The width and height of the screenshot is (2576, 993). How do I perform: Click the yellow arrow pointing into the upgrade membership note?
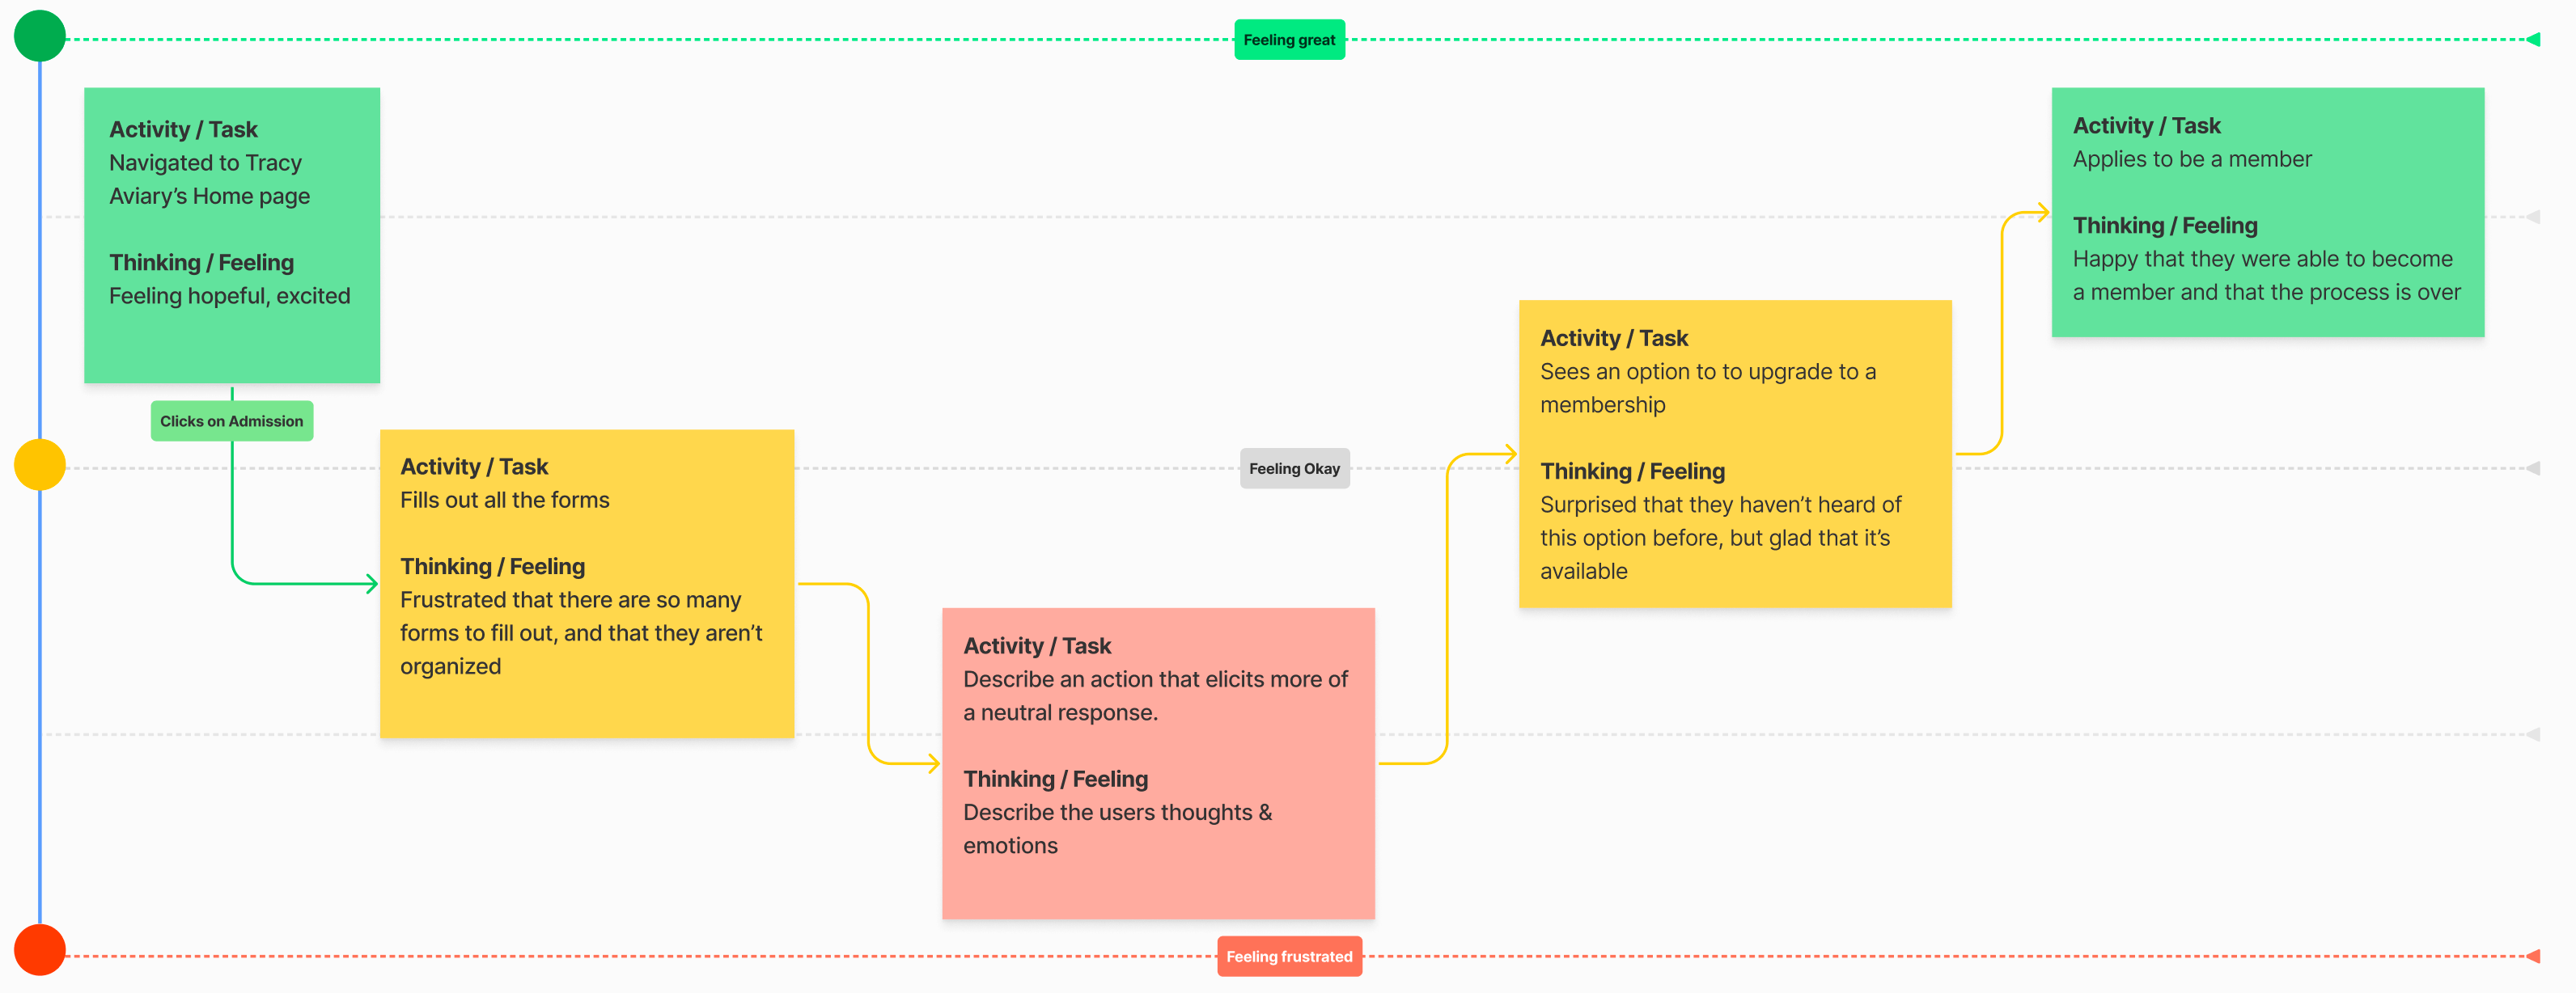[1510, 454]
